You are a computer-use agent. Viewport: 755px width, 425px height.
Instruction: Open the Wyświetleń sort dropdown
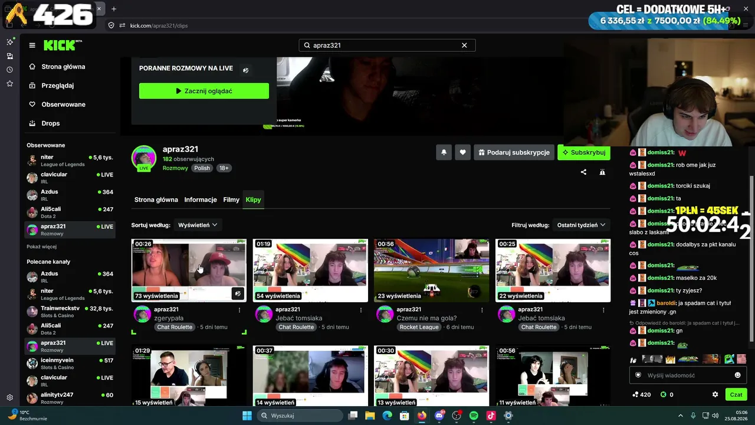tap(198, 225)
